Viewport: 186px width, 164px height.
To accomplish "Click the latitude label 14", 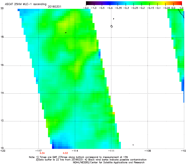I will click(x=2, y=93).
